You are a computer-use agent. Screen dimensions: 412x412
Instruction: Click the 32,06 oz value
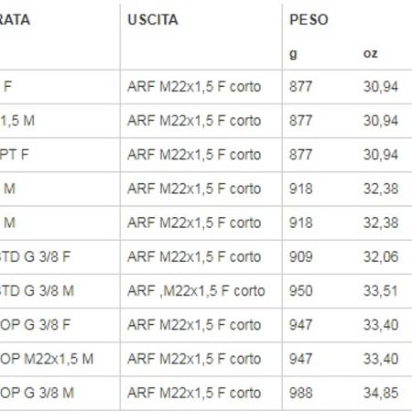pos(381,256)
